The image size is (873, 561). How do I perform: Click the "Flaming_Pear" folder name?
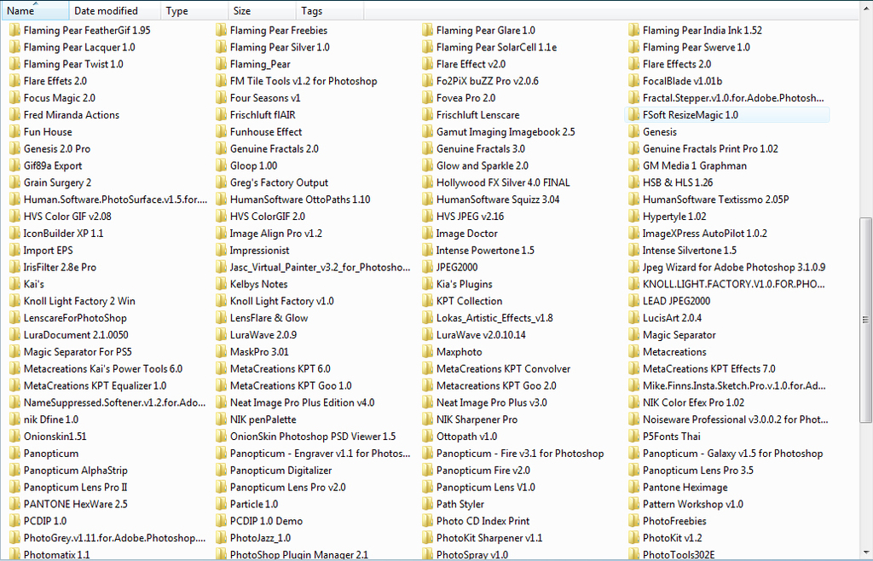pos(260,65)
